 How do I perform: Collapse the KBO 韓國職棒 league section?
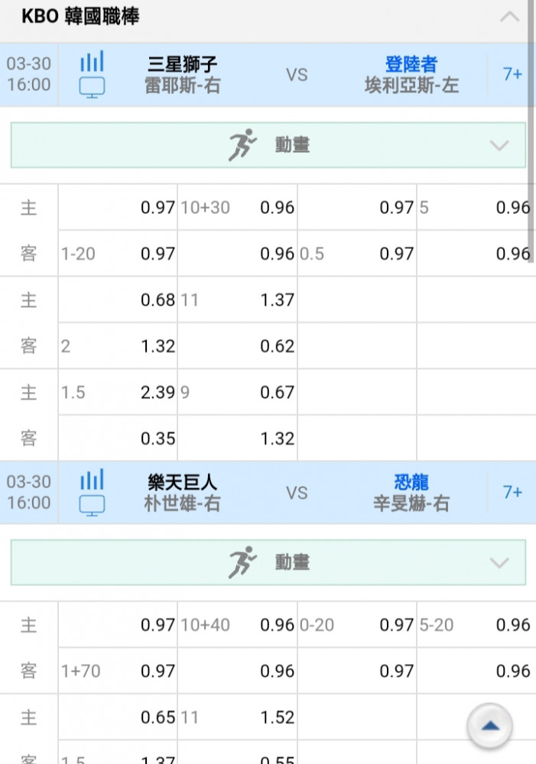click(510, 17)
